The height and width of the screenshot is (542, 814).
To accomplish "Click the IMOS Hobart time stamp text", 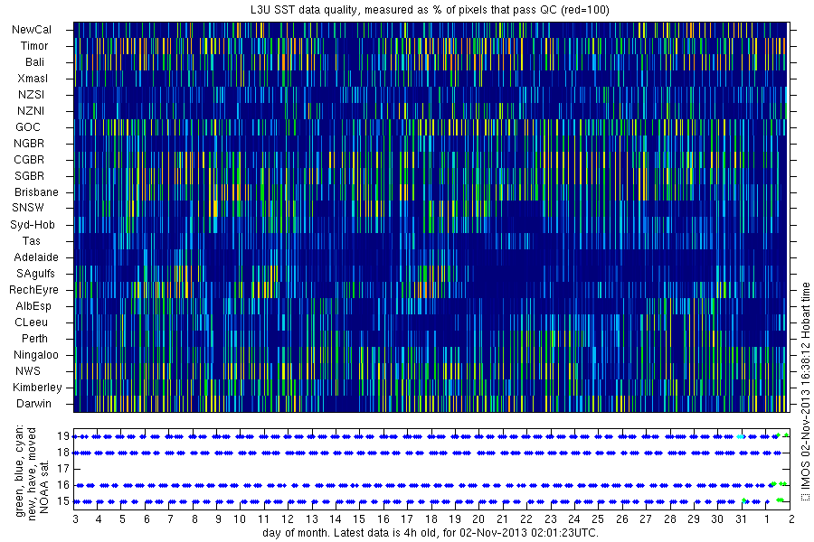I will coord(805,391).
